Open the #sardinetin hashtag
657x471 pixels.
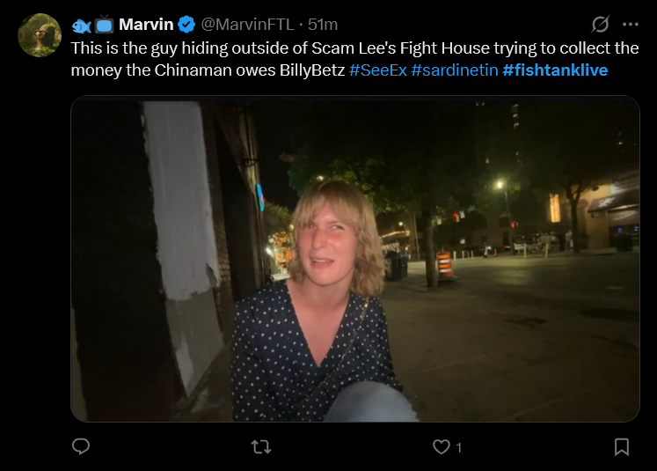coord(455,70)
